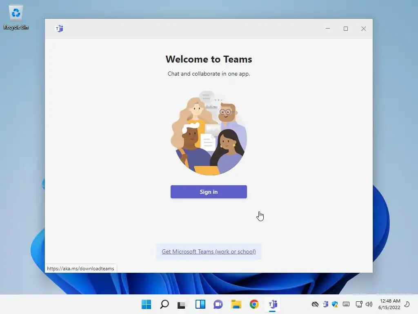Click the 'Chat and collaborate in one app.' text

pos(209,74)
